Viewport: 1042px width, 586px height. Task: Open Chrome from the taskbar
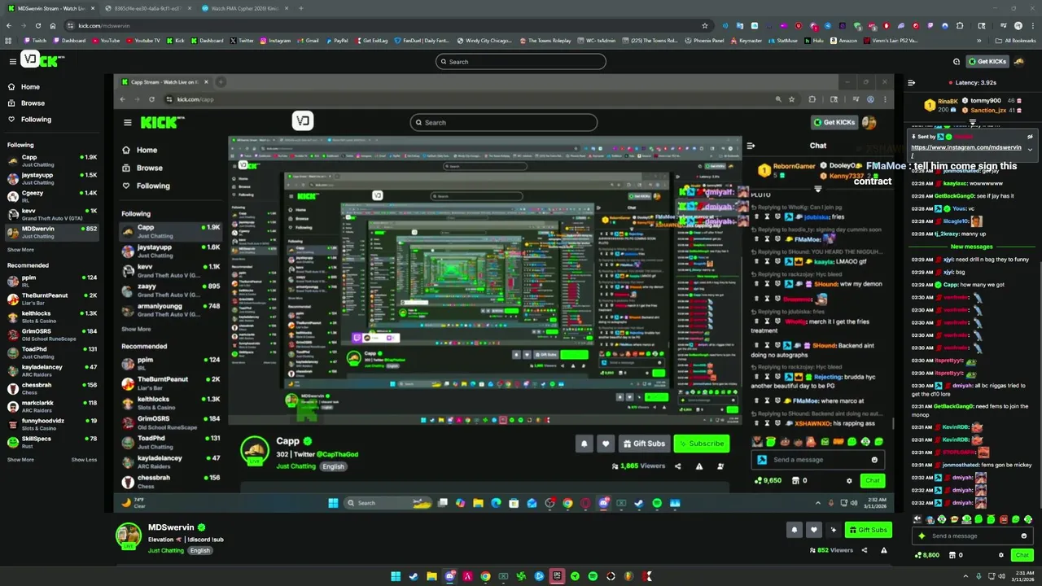(x=485, y=576)
